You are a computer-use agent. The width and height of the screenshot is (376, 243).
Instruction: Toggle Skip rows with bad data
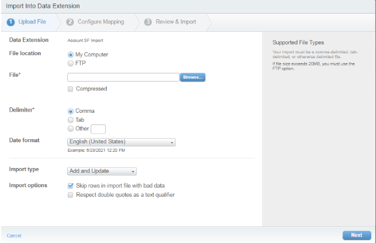[x=71, y=186]
